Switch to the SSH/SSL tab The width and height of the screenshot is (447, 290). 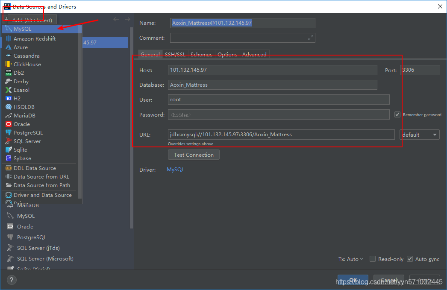tap(175, 54)
